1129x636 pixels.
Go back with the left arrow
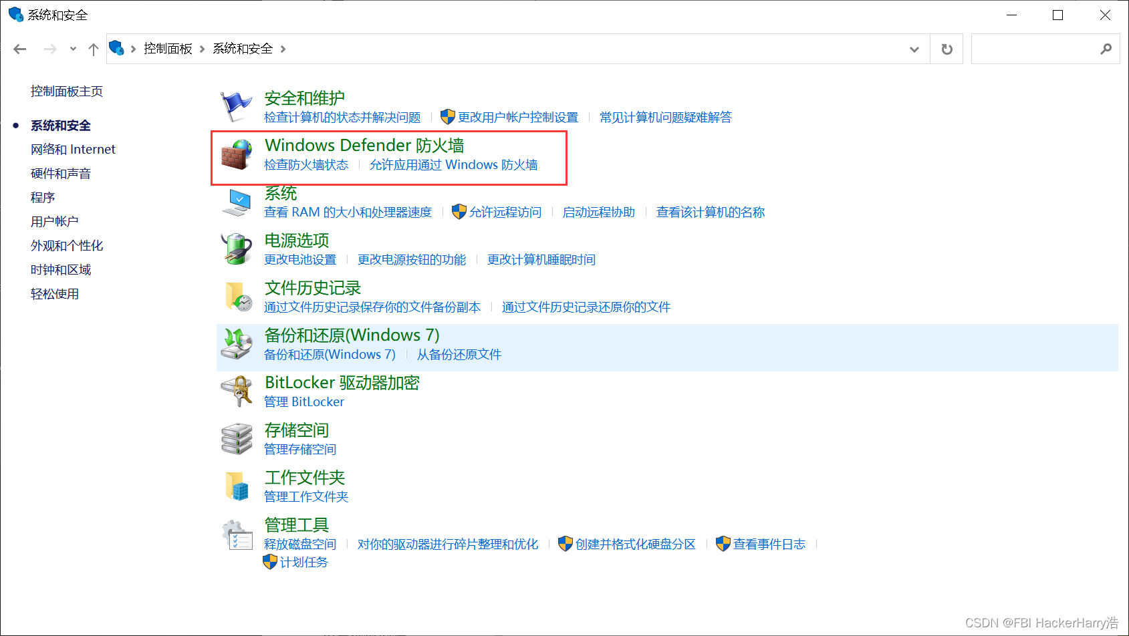(x=20, y=49)
